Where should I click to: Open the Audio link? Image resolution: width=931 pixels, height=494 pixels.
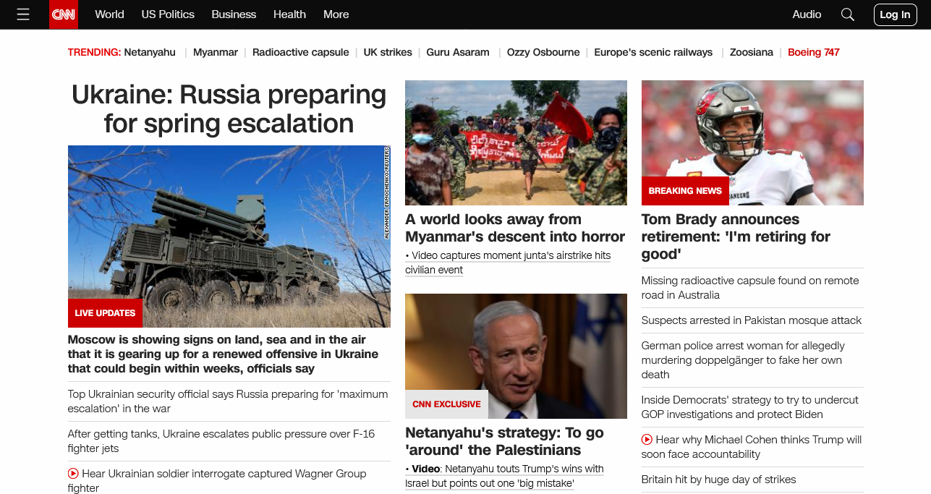(807, 14)
